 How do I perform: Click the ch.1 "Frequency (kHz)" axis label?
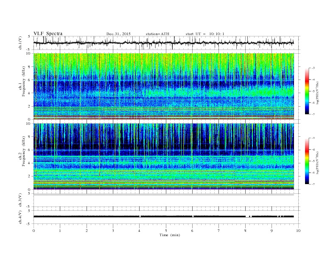click(23, 81)
